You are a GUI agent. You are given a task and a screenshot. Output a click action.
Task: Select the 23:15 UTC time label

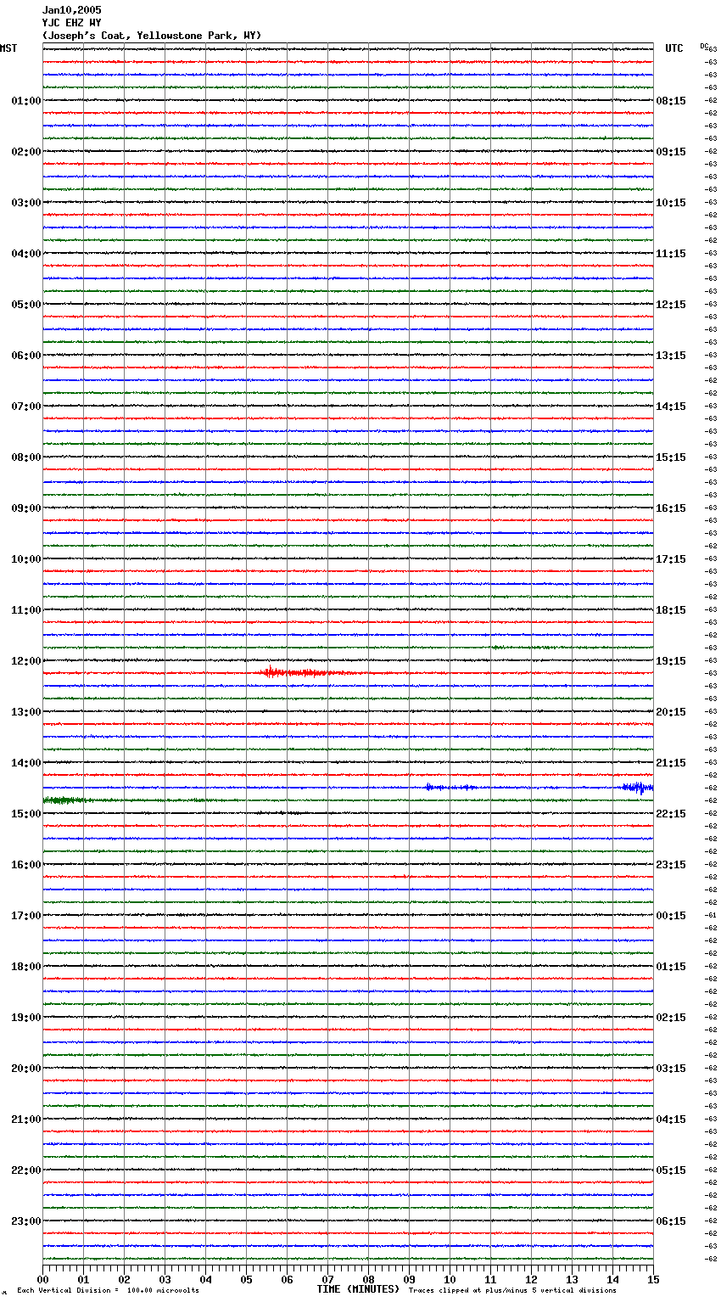[x=671, y=865]
